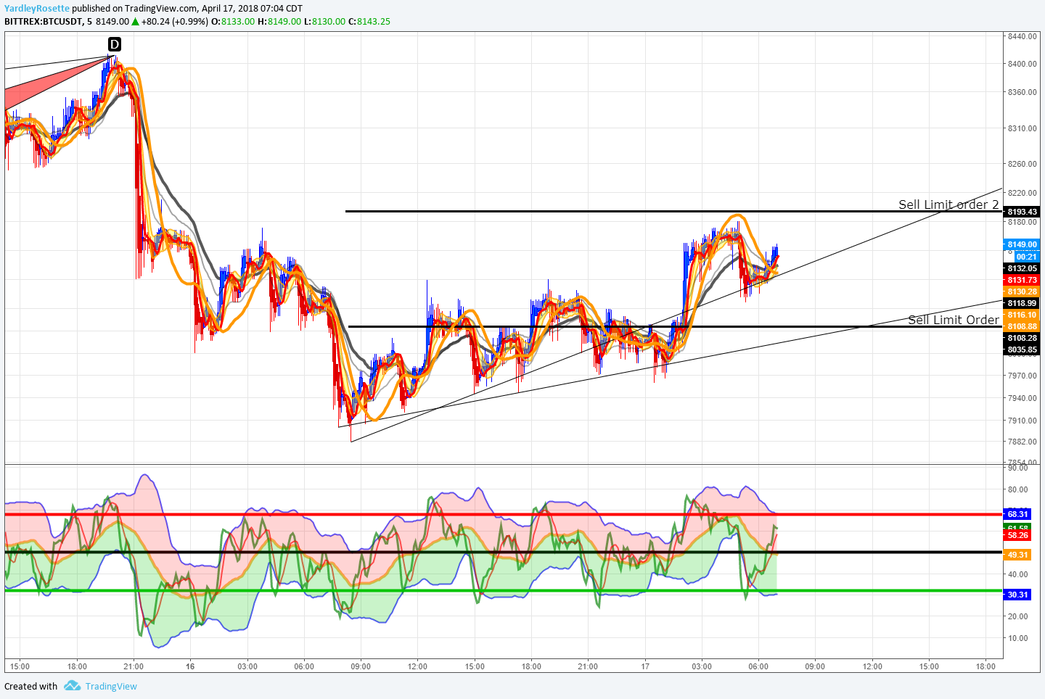
Task: Click the 8193.43 price label
Action: tap(1022, 212)
